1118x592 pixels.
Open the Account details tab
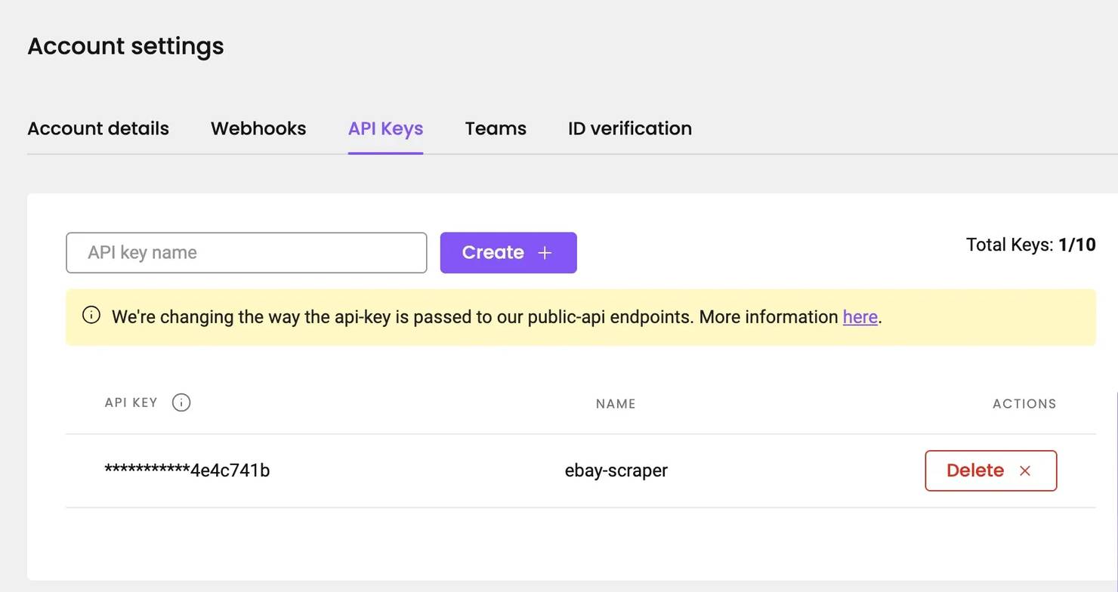pyautogui.click(x=98, y=128)
